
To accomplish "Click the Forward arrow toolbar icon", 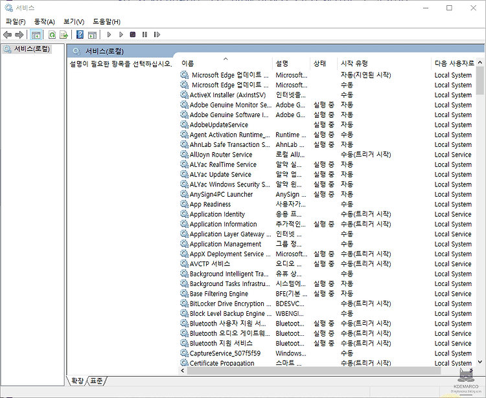I will coord(19,35).
